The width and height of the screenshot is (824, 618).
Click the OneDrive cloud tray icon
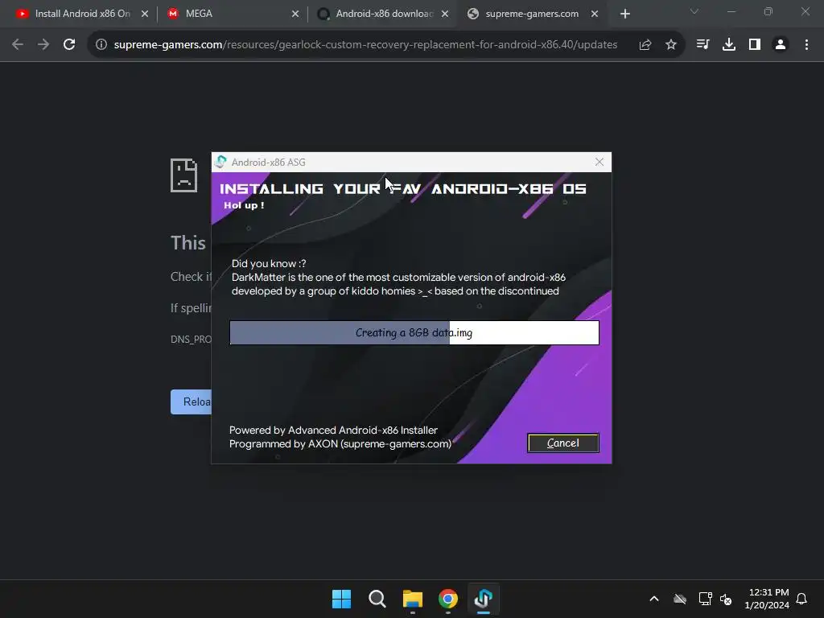(x=680, y=599)
